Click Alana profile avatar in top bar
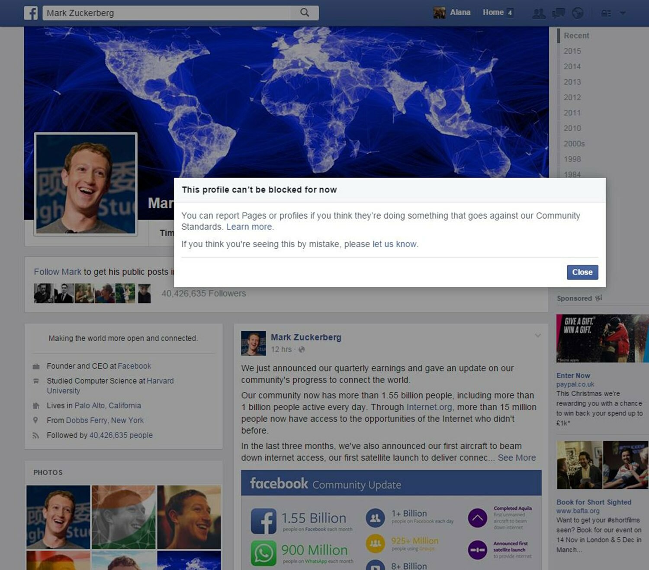Image resolution: width=649 pixels, height=570 pixels. [439, 13]
